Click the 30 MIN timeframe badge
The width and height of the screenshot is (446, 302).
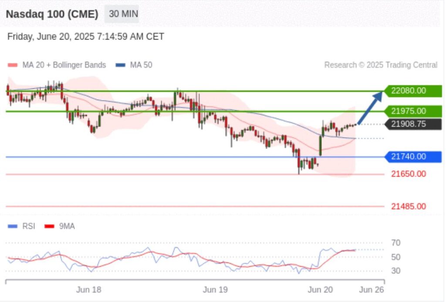123,14
